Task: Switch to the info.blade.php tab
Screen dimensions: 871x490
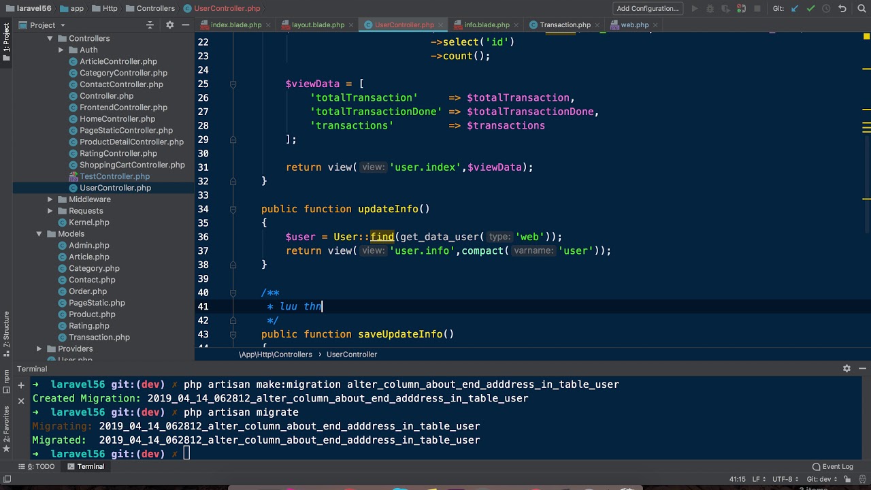Action: pyautogui.click(x=487, y=25)
